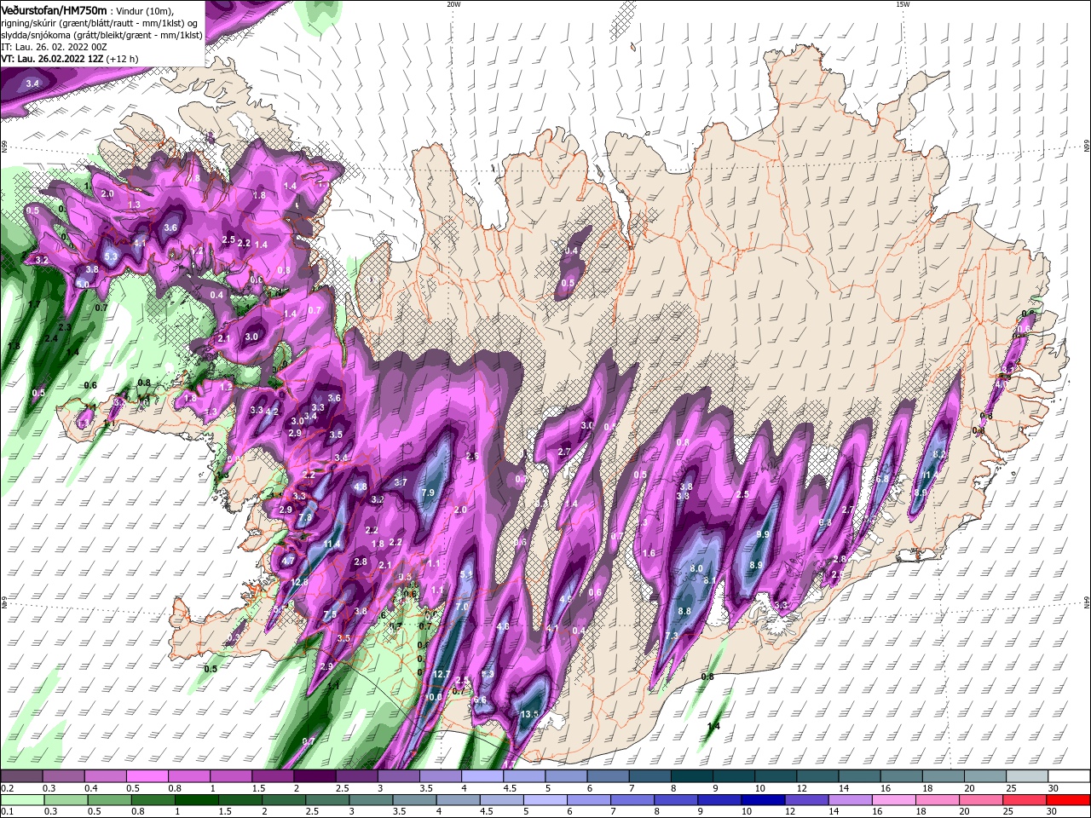1091x818 pixels.
Task: Select lower legend red swatch right of 30
Action: [1069, 800]
